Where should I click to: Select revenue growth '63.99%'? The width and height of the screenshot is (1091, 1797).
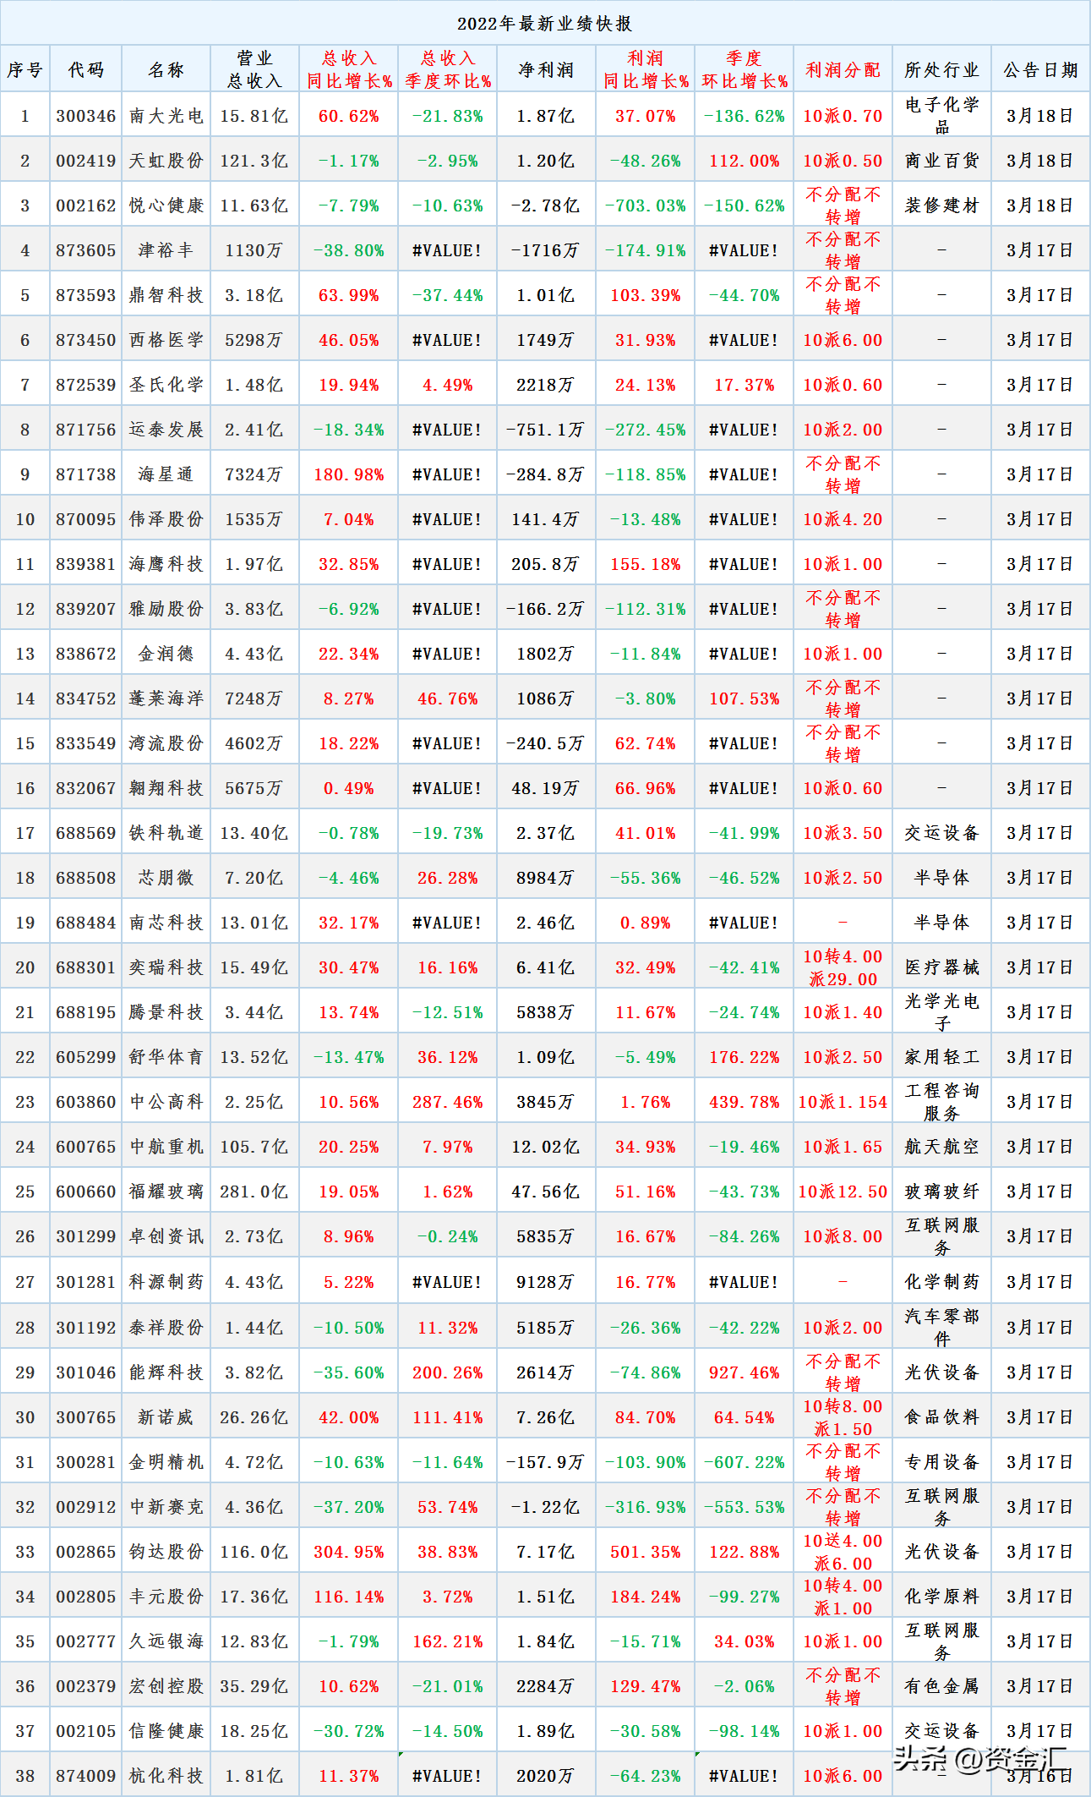[349, 295]
